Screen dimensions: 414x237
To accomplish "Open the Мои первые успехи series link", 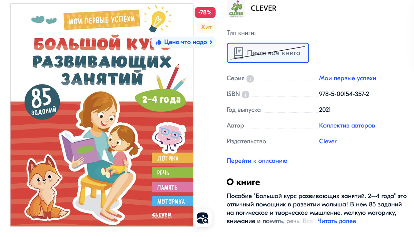I will (x=347, y=78).
